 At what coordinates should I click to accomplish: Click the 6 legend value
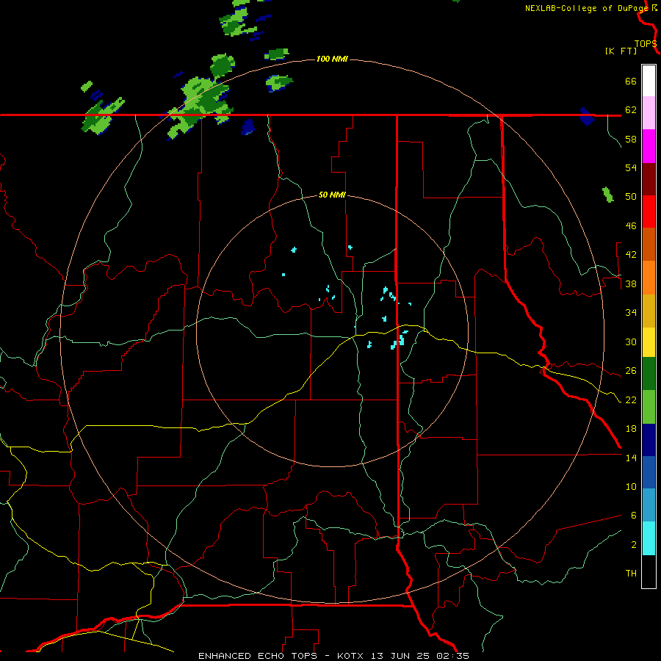(634, 516)
